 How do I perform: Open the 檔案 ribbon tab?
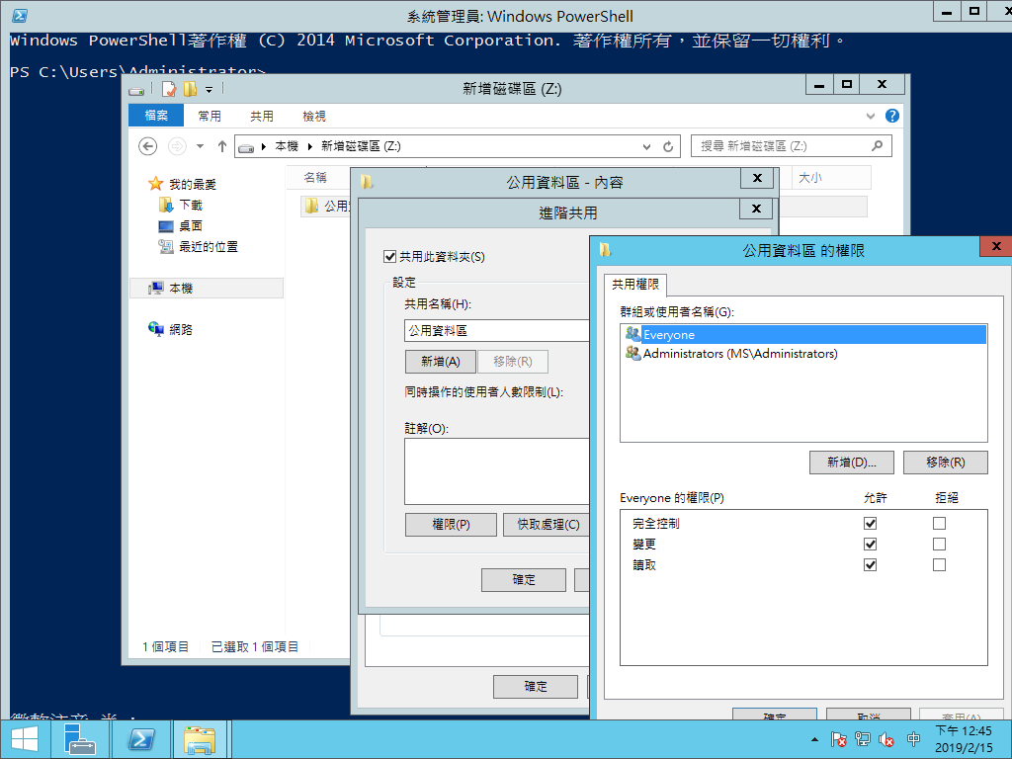click(x=156, y=116)
